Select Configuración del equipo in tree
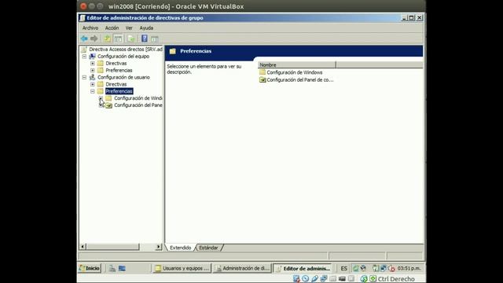Viewport: 503px width, 283px height. coord(123,56)
